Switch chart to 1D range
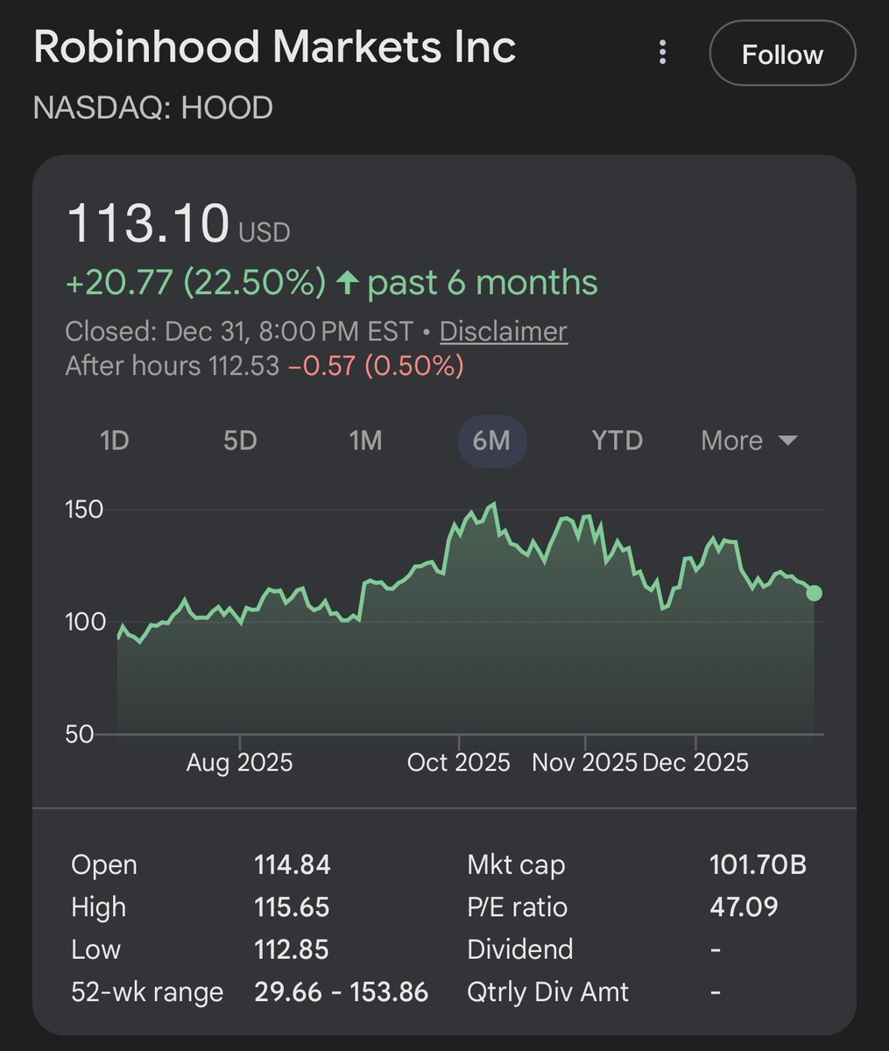Viewport: 889px width, 1051px height. [x=115, y=441]
